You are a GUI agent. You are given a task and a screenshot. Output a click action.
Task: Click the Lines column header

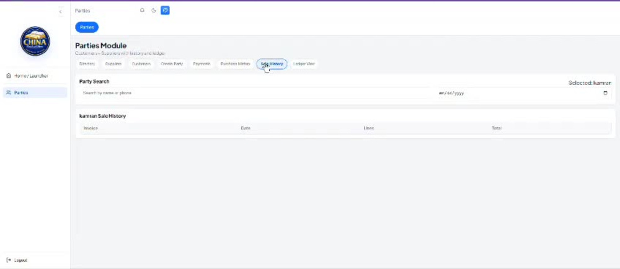368,128
